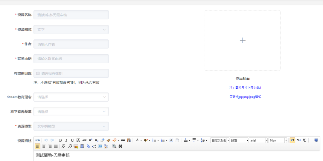
Task: Toggle fullscreen editor mode icon
Action: click(x=316, y=140)
